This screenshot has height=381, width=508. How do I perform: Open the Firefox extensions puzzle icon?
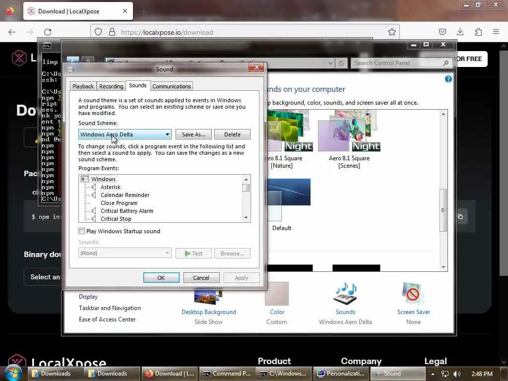[x=478, y=32]
